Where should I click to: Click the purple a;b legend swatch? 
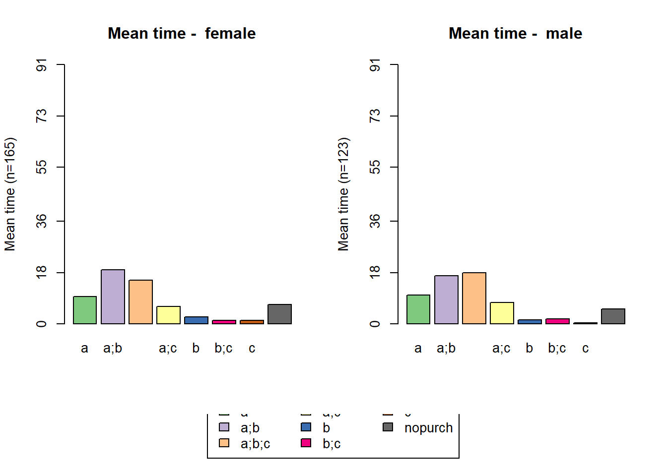coord(224,427)
